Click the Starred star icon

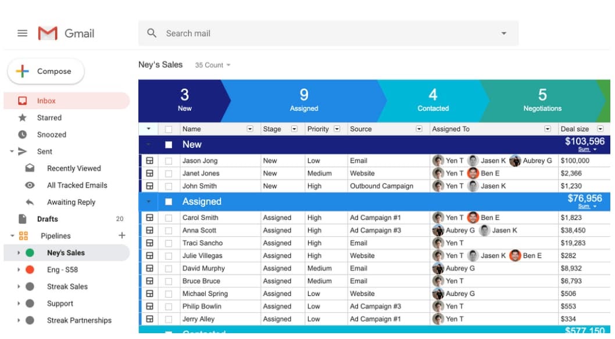click(22, 117)
